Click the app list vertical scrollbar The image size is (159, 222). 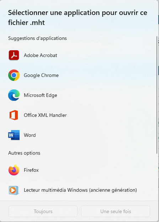click(157, 95)
